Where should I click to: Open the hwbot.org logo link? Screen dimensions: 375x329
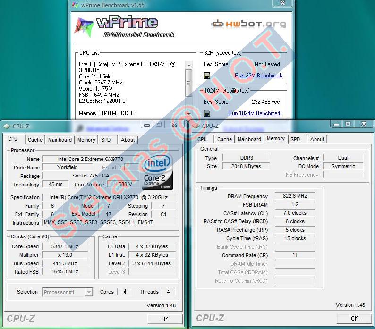[x=248, y=24]
